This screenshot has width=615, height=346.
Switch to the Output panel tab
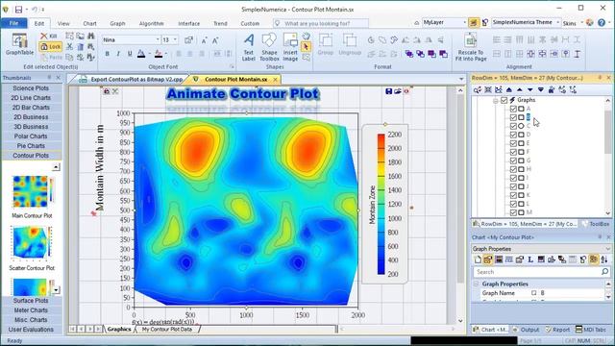tap(526, 330)
